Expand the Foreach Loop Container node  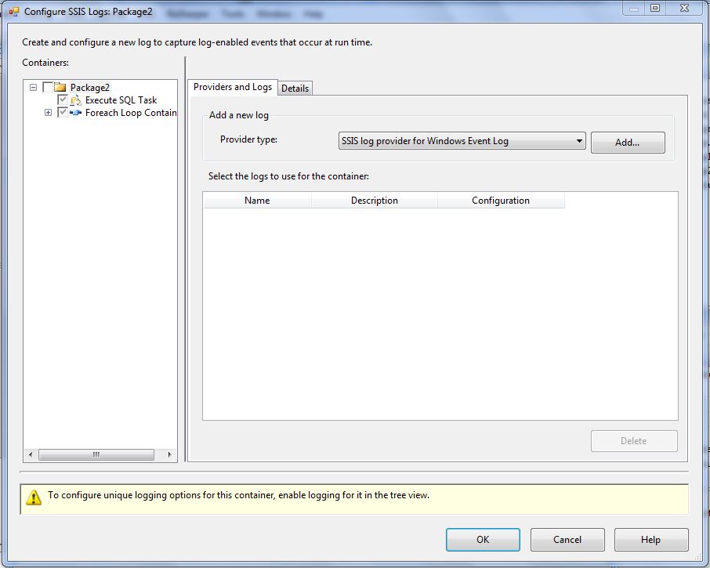point(48,113)
